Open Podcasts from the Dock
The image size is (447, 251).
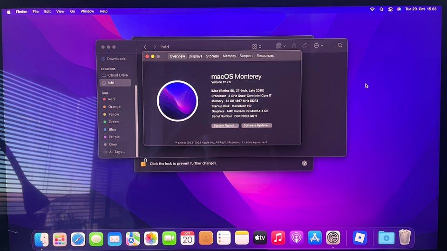[297, 238]
